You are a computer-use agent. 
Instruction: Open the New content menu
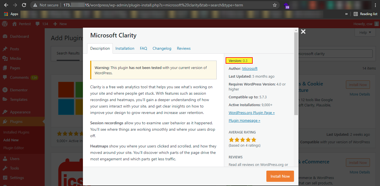click(60, 24)
